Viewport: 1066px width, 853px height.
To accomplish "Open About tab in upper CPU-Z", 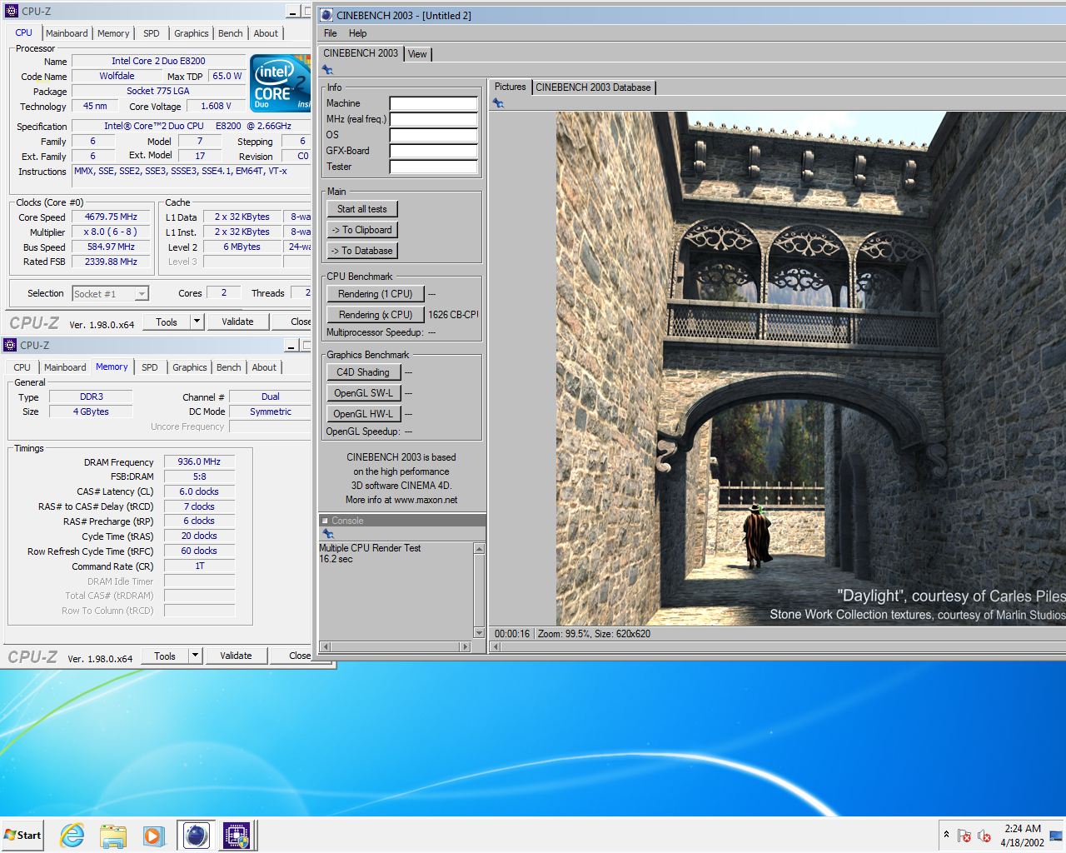I will pos(266,33).
